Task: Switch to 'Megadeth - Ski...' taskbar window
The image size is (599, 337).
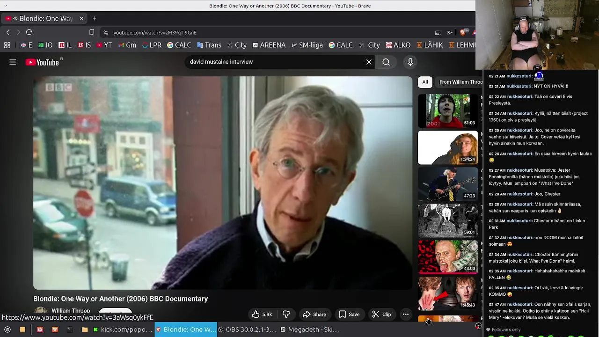Action: (x=310, y=330)
